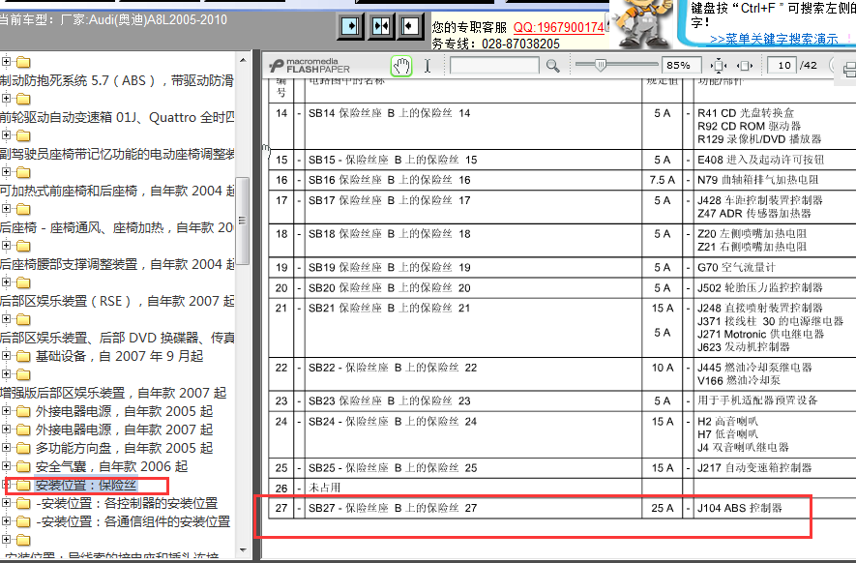Expand the 安全气囊,自年款 2006 起 node
Viewport: 856px width, 563px height.
click(x=6, y=466)
